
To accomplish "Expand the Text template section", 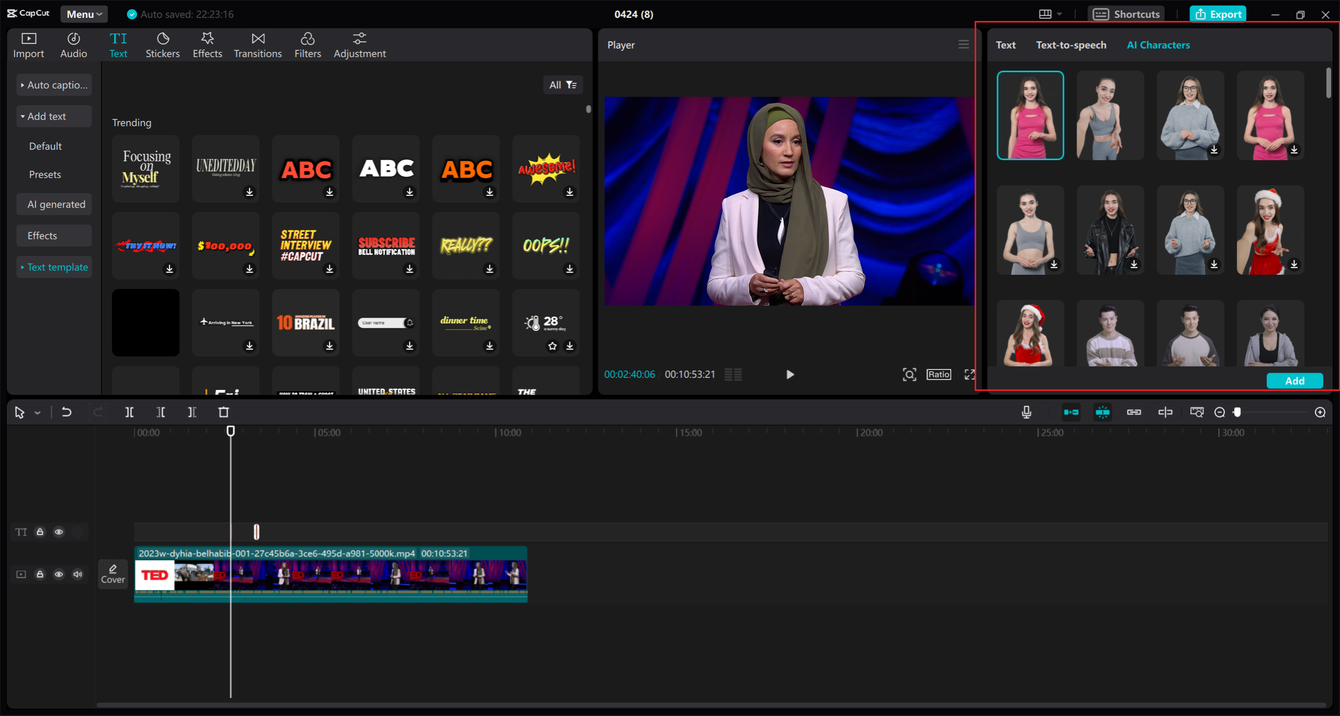I will (54, 267).
